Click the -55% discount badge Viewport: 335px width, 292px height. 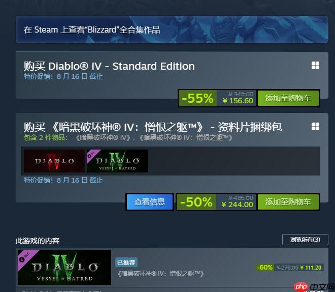click(x=197, y=98)
